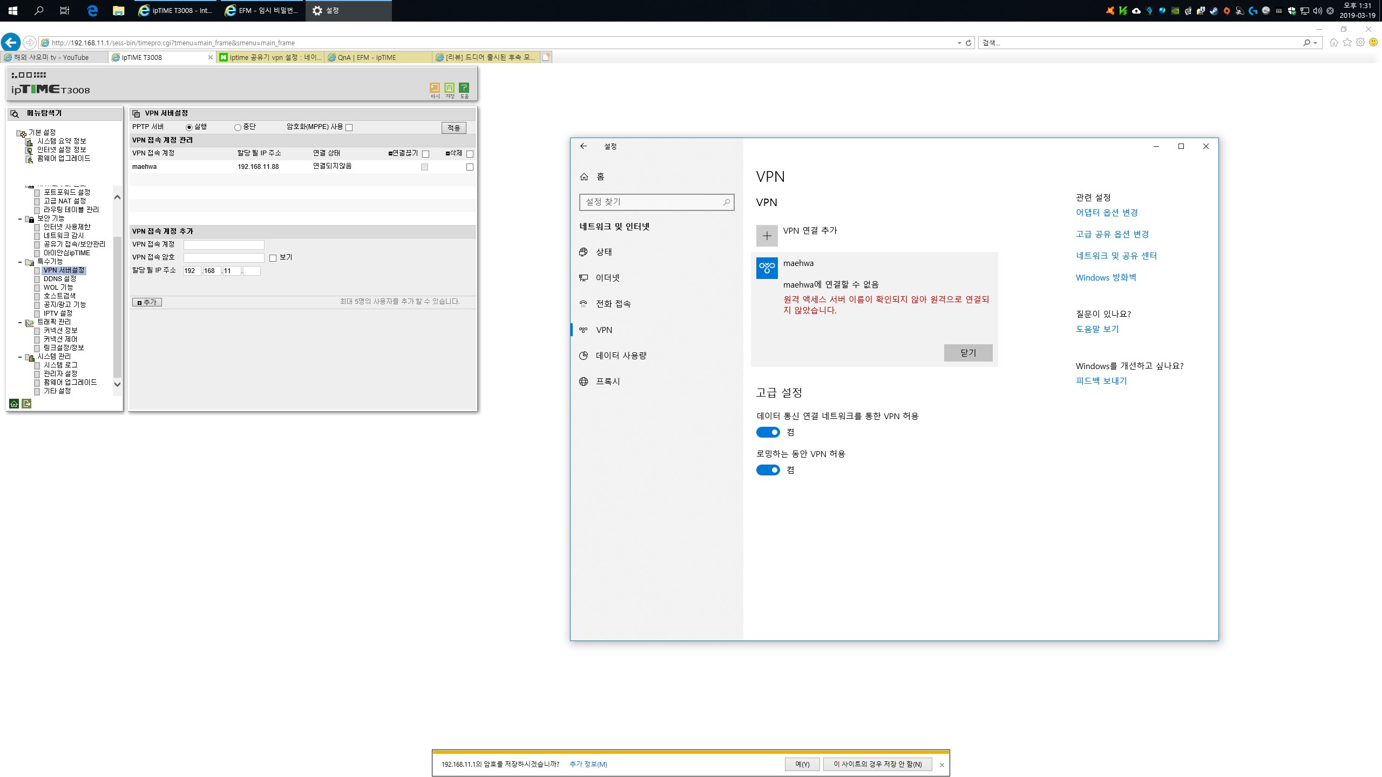
Task: Click the 메뉴탐색기 magnifier icon
Action: (15, 113)
